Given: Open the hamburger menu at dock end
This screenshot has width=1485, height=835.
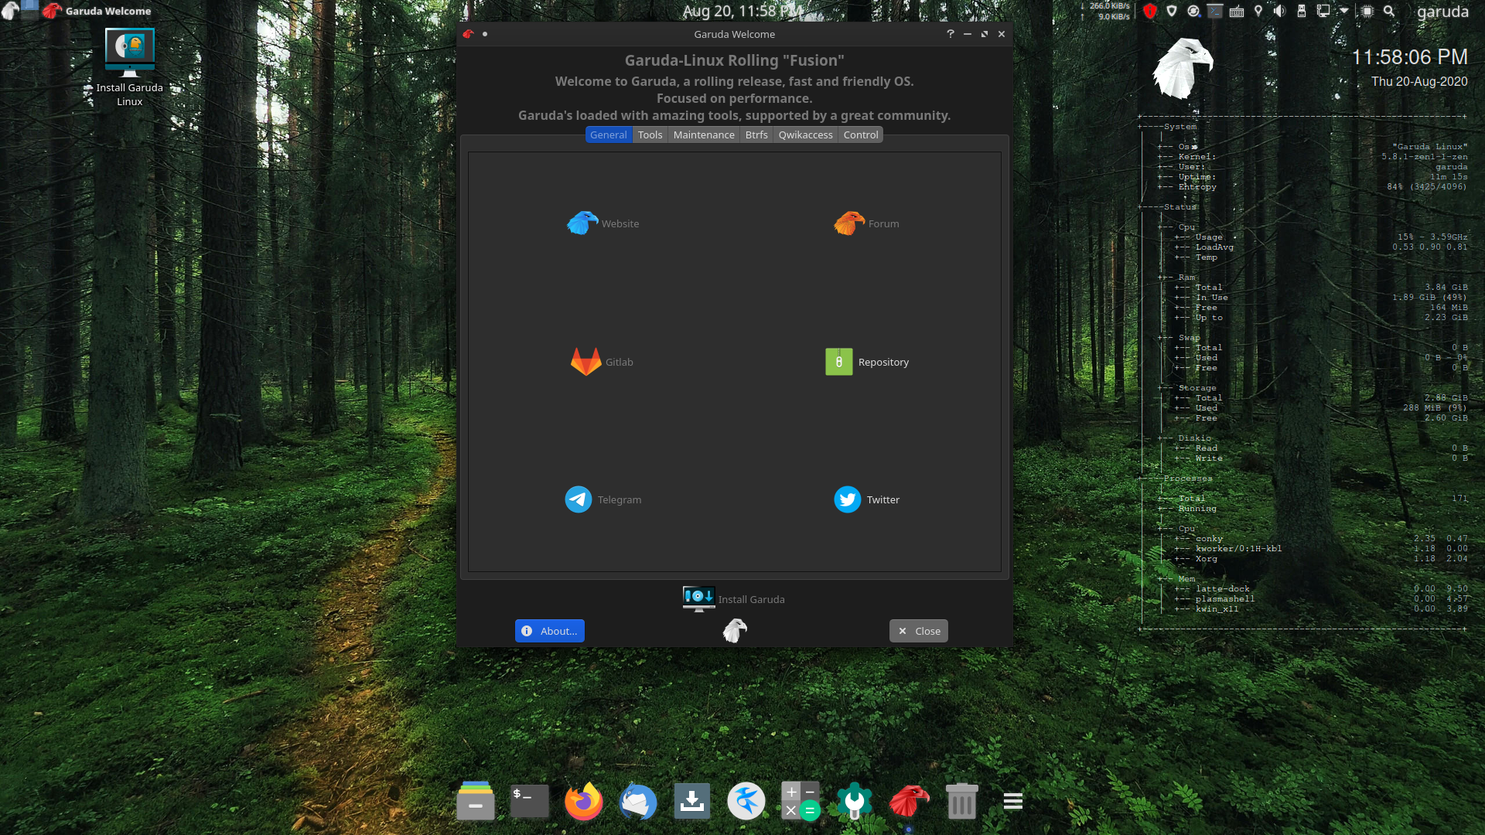Looking at the screenshot, I should click(1013, 801).
